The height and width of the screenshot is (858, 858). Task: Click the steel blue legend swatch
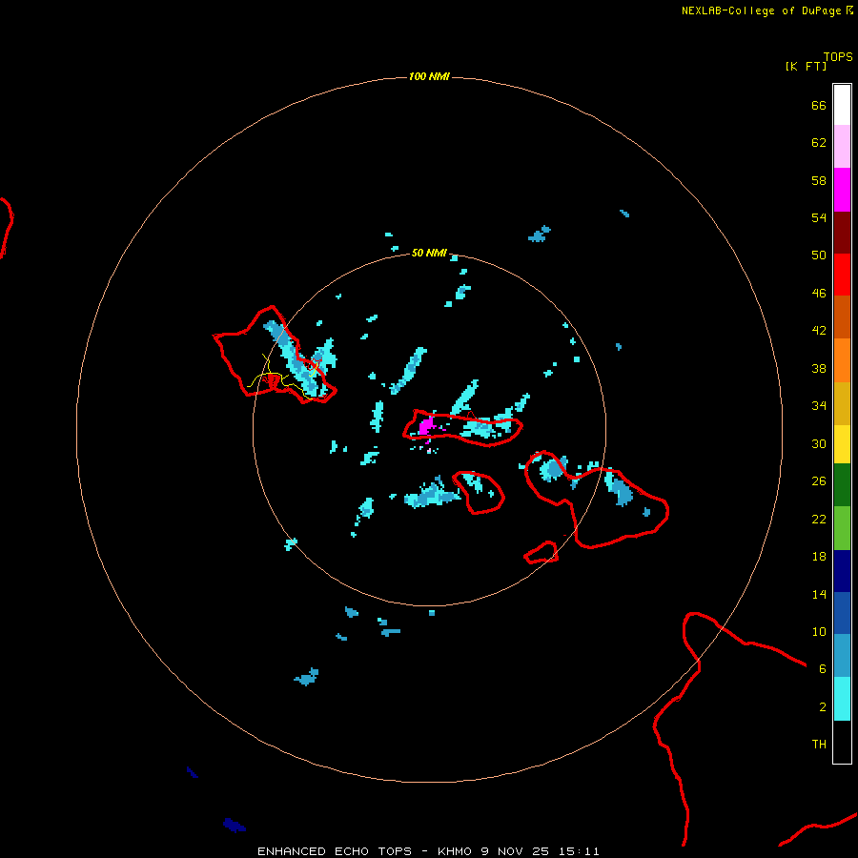click(842, 656)
